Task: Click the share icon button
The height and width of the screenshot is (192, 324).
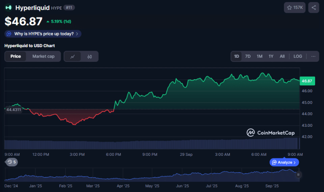Action: coord(313,8)
